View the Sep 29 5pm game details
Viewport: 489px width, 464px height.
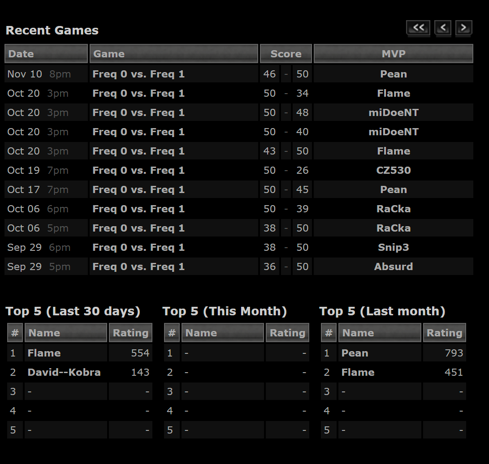point(138,266)
